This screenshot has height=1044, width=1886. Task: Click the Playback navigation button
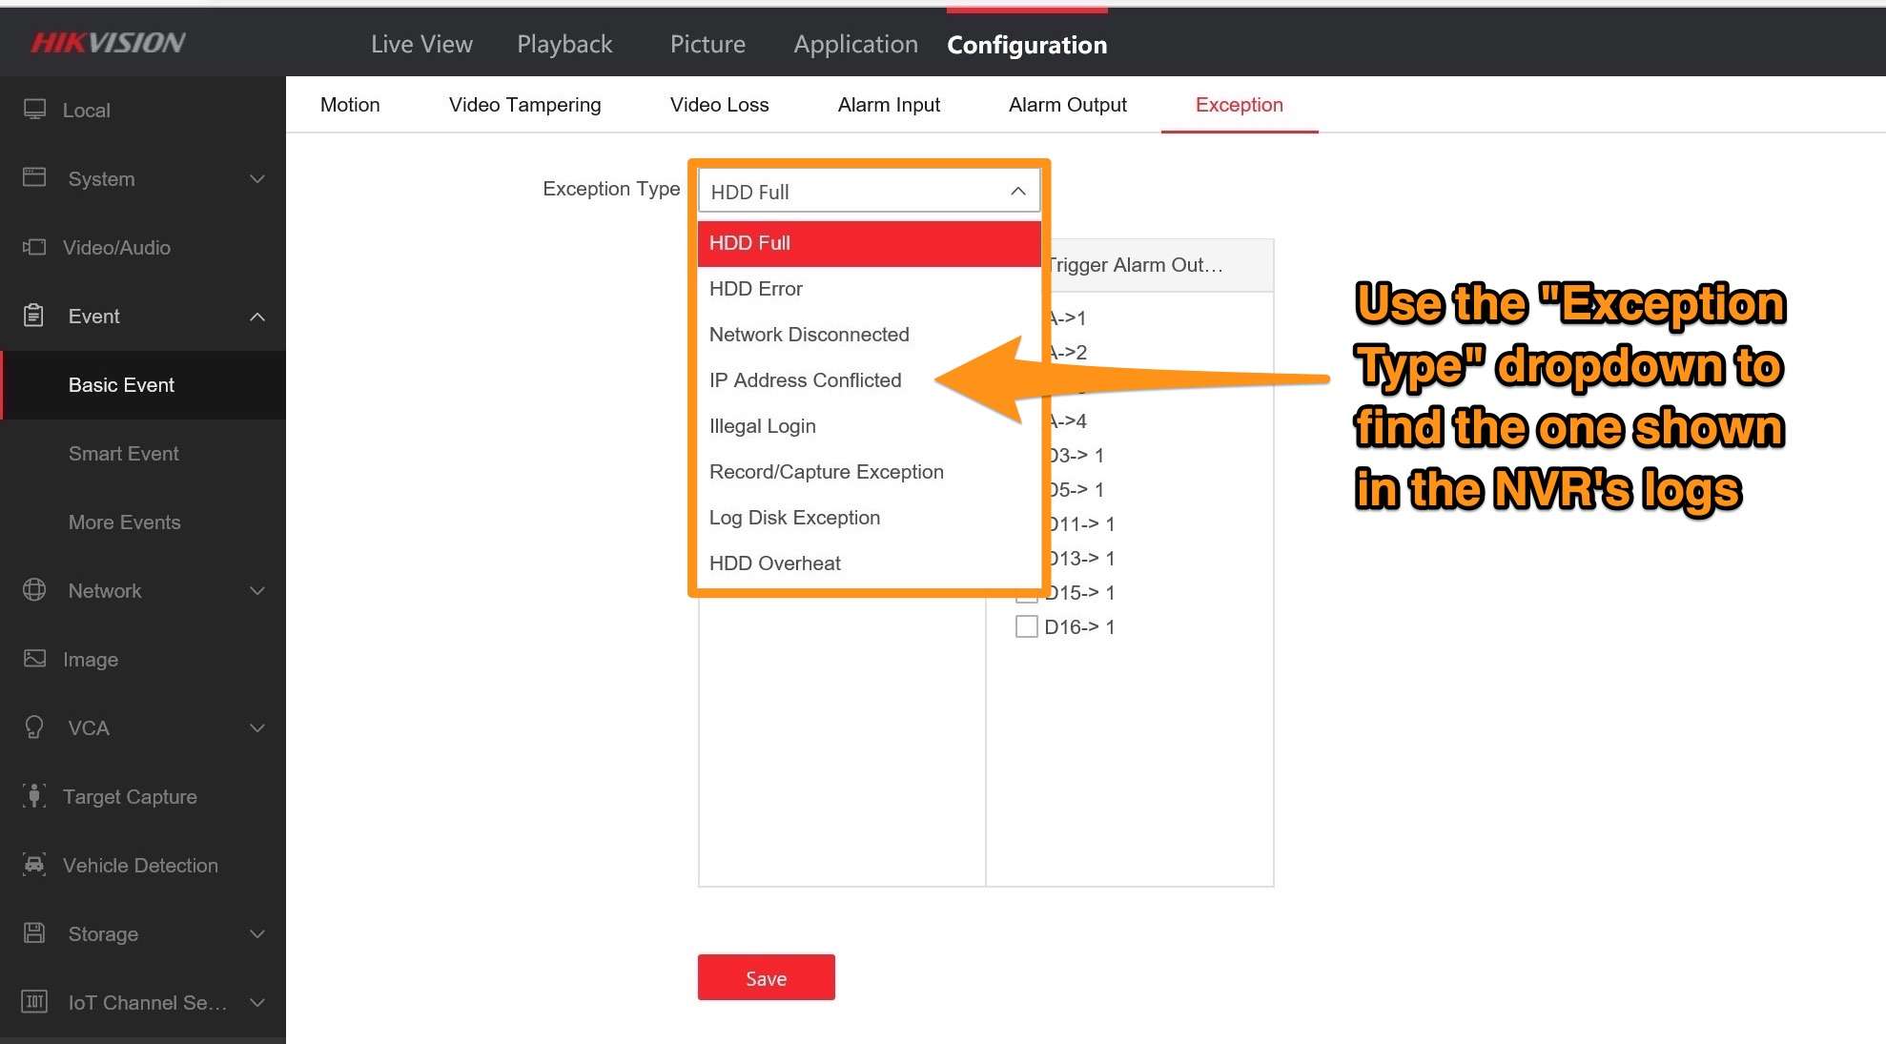click(x=564, y=43)
